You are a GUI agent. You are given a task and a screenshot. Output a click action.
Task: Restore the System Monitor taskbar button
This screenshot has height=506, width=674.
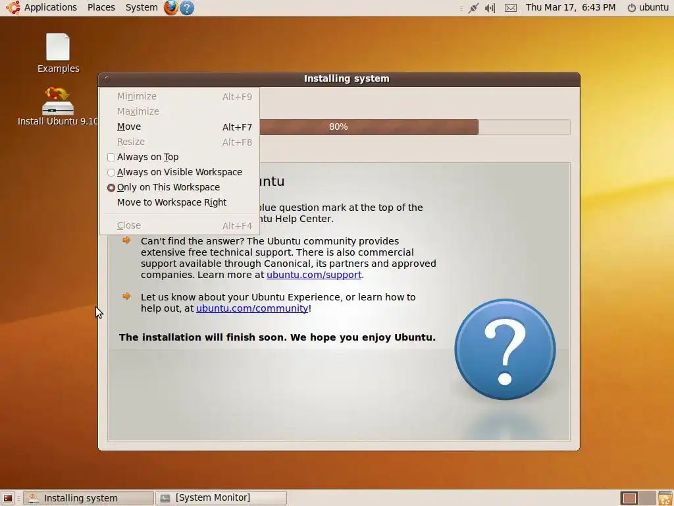[x=221, y=498]
